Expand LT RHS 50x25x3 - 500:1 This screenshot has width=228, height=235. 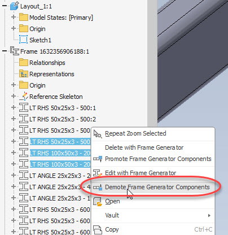[14, 107]
